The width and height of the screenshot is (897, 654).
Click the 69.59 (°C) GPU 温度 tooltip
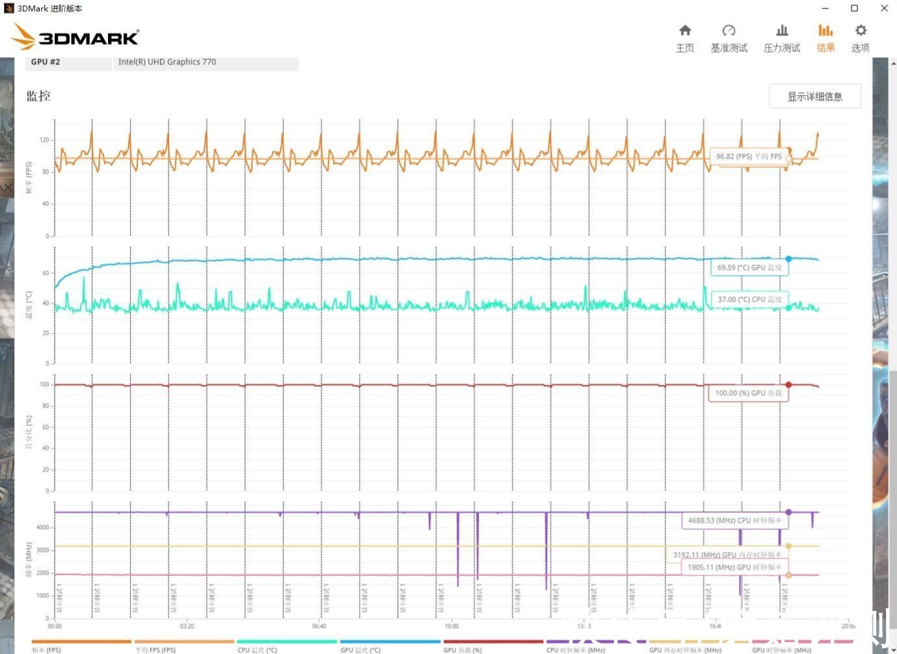point(749,267)
